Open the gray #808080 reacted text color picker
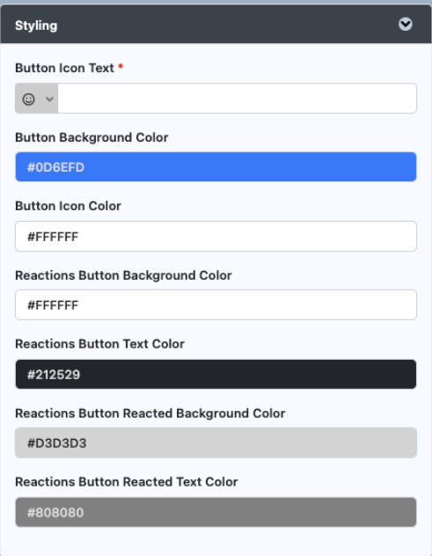This screenshot has width=432, height=556. click(x=216, y=512)
